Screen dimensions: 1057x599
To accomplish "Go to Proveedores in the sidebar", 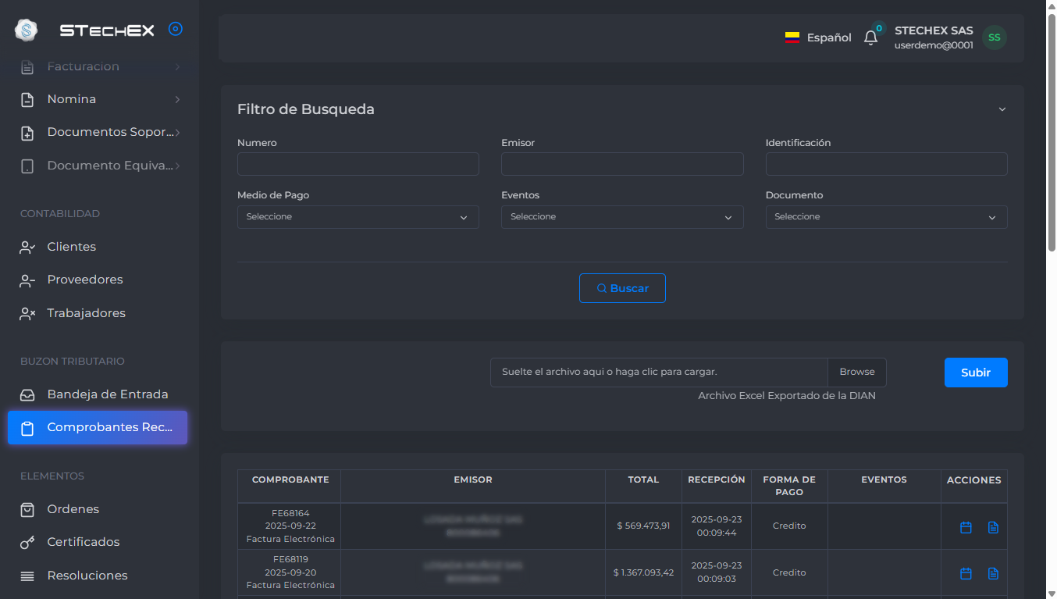I will (84, 280).
